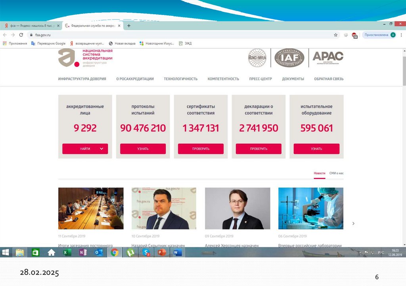Click РУС language indicator in tray
The height and width of the screenshot is (286, 406).
(381, 252)
